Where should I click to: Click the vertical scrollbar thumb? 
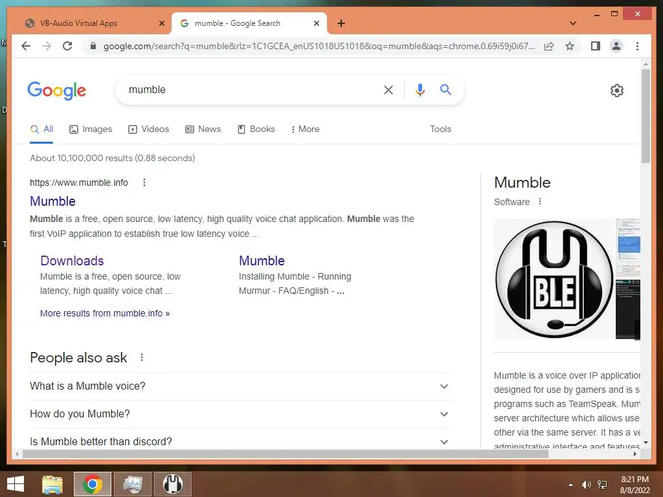point(646,116)
